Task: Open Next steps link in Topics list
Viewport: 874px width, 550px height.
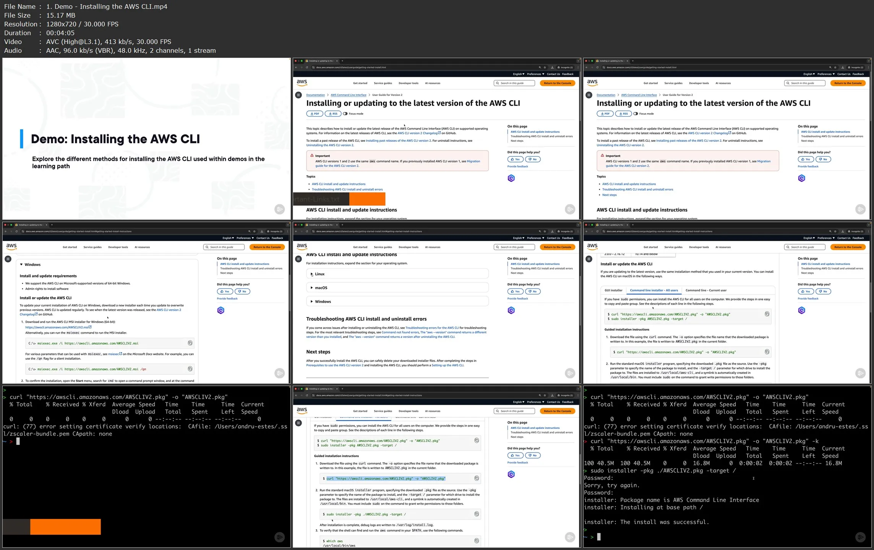Action: point(609,195)
